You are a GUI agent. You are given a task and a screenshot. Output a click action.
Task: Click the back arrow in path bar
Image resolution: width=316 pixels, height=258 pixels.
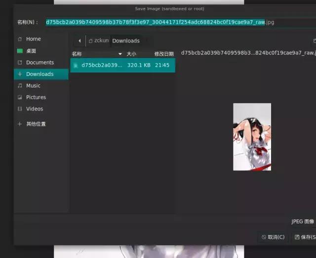79,41
